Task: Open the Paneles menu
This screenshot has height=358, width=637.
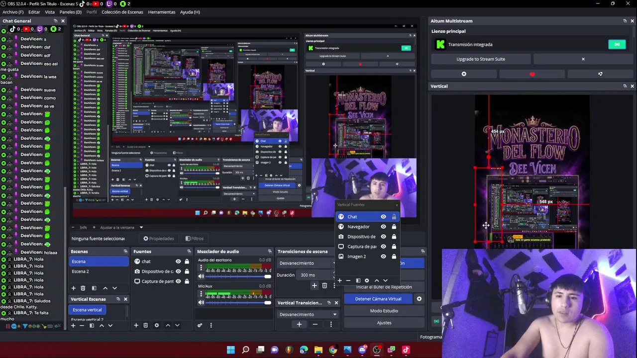Action: pos(70,12)
